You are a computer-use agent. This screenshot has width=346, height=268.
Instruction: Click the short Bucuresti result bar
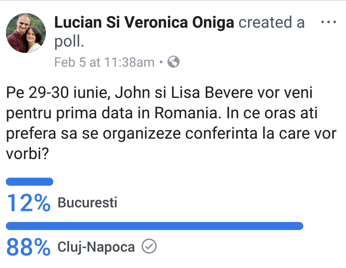pos(30,182)
